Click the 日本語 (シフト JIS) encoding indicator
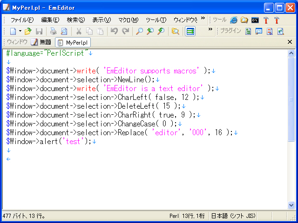 (x=233, y=216)
